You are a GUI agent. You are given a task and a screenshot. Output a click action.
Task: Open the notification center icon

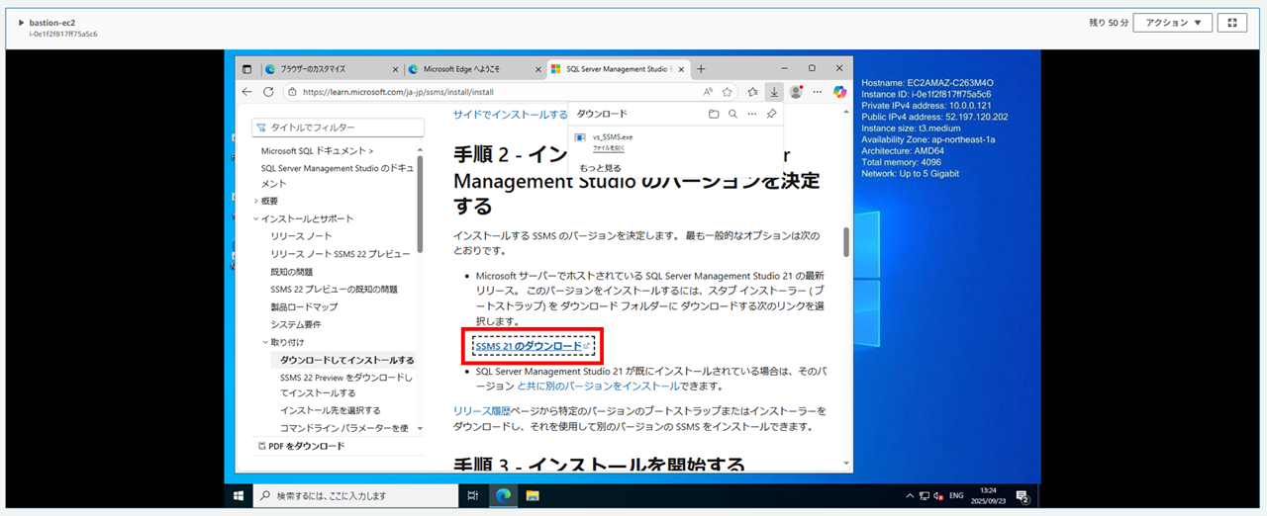click(x=1023, y=495)
